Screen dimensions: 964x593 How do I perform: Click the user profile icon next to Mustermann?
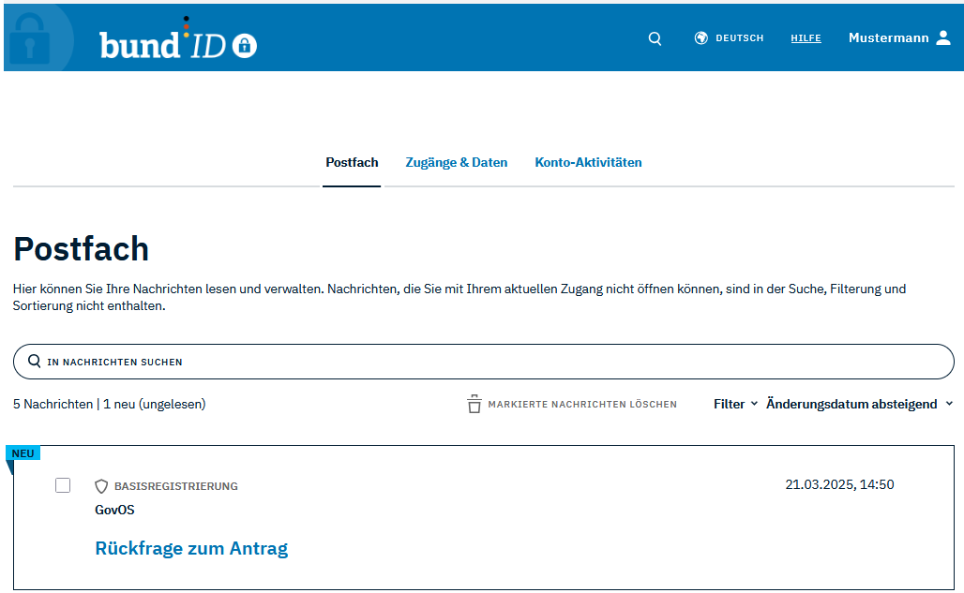(943, 37)
